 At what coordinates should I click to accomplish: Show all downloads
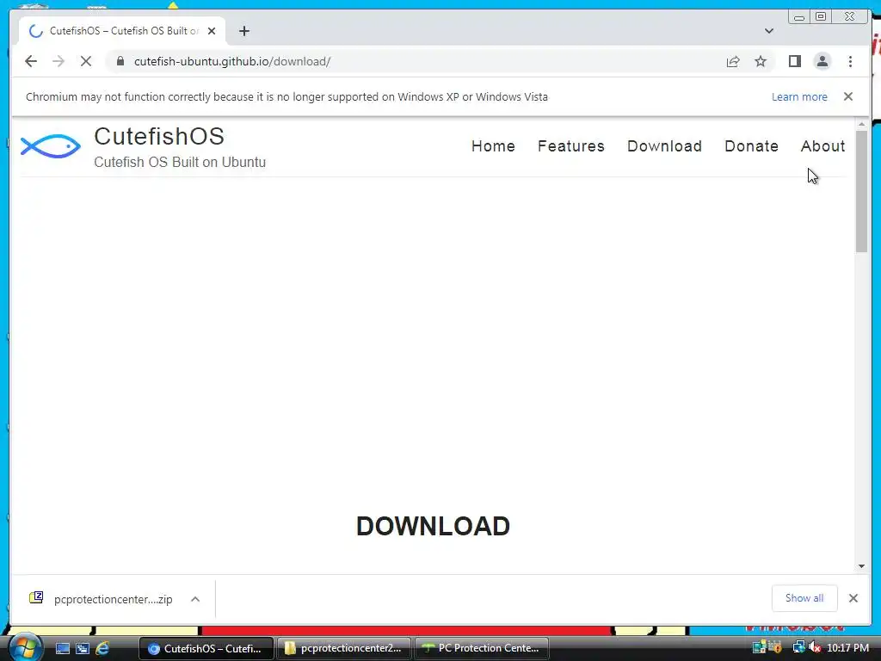[x=804, y=598]
